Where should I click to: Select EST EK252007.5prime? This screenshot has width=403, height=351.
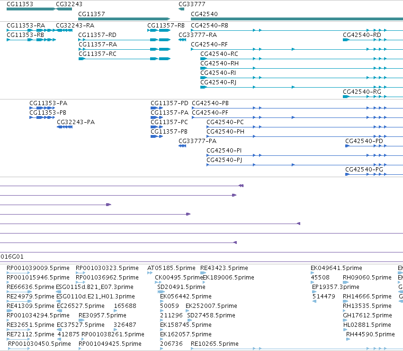tap(211, 306)
